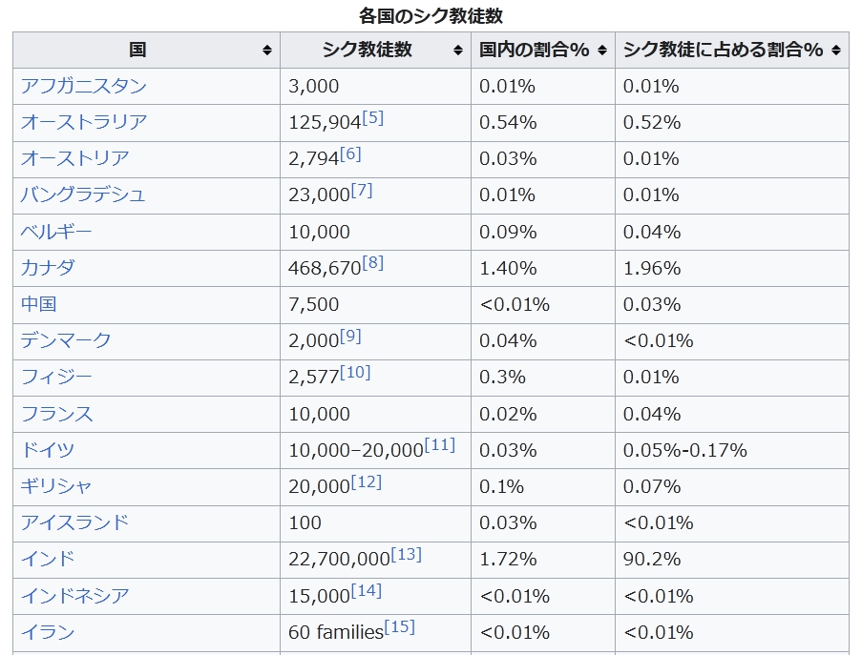Jump to footnote [5] for Australia
The image size is (862, 655).
pos(373,118)
